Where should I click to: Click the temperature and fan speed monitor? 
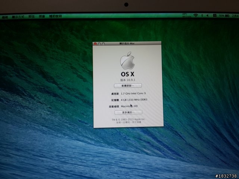(x=186, y=15)
